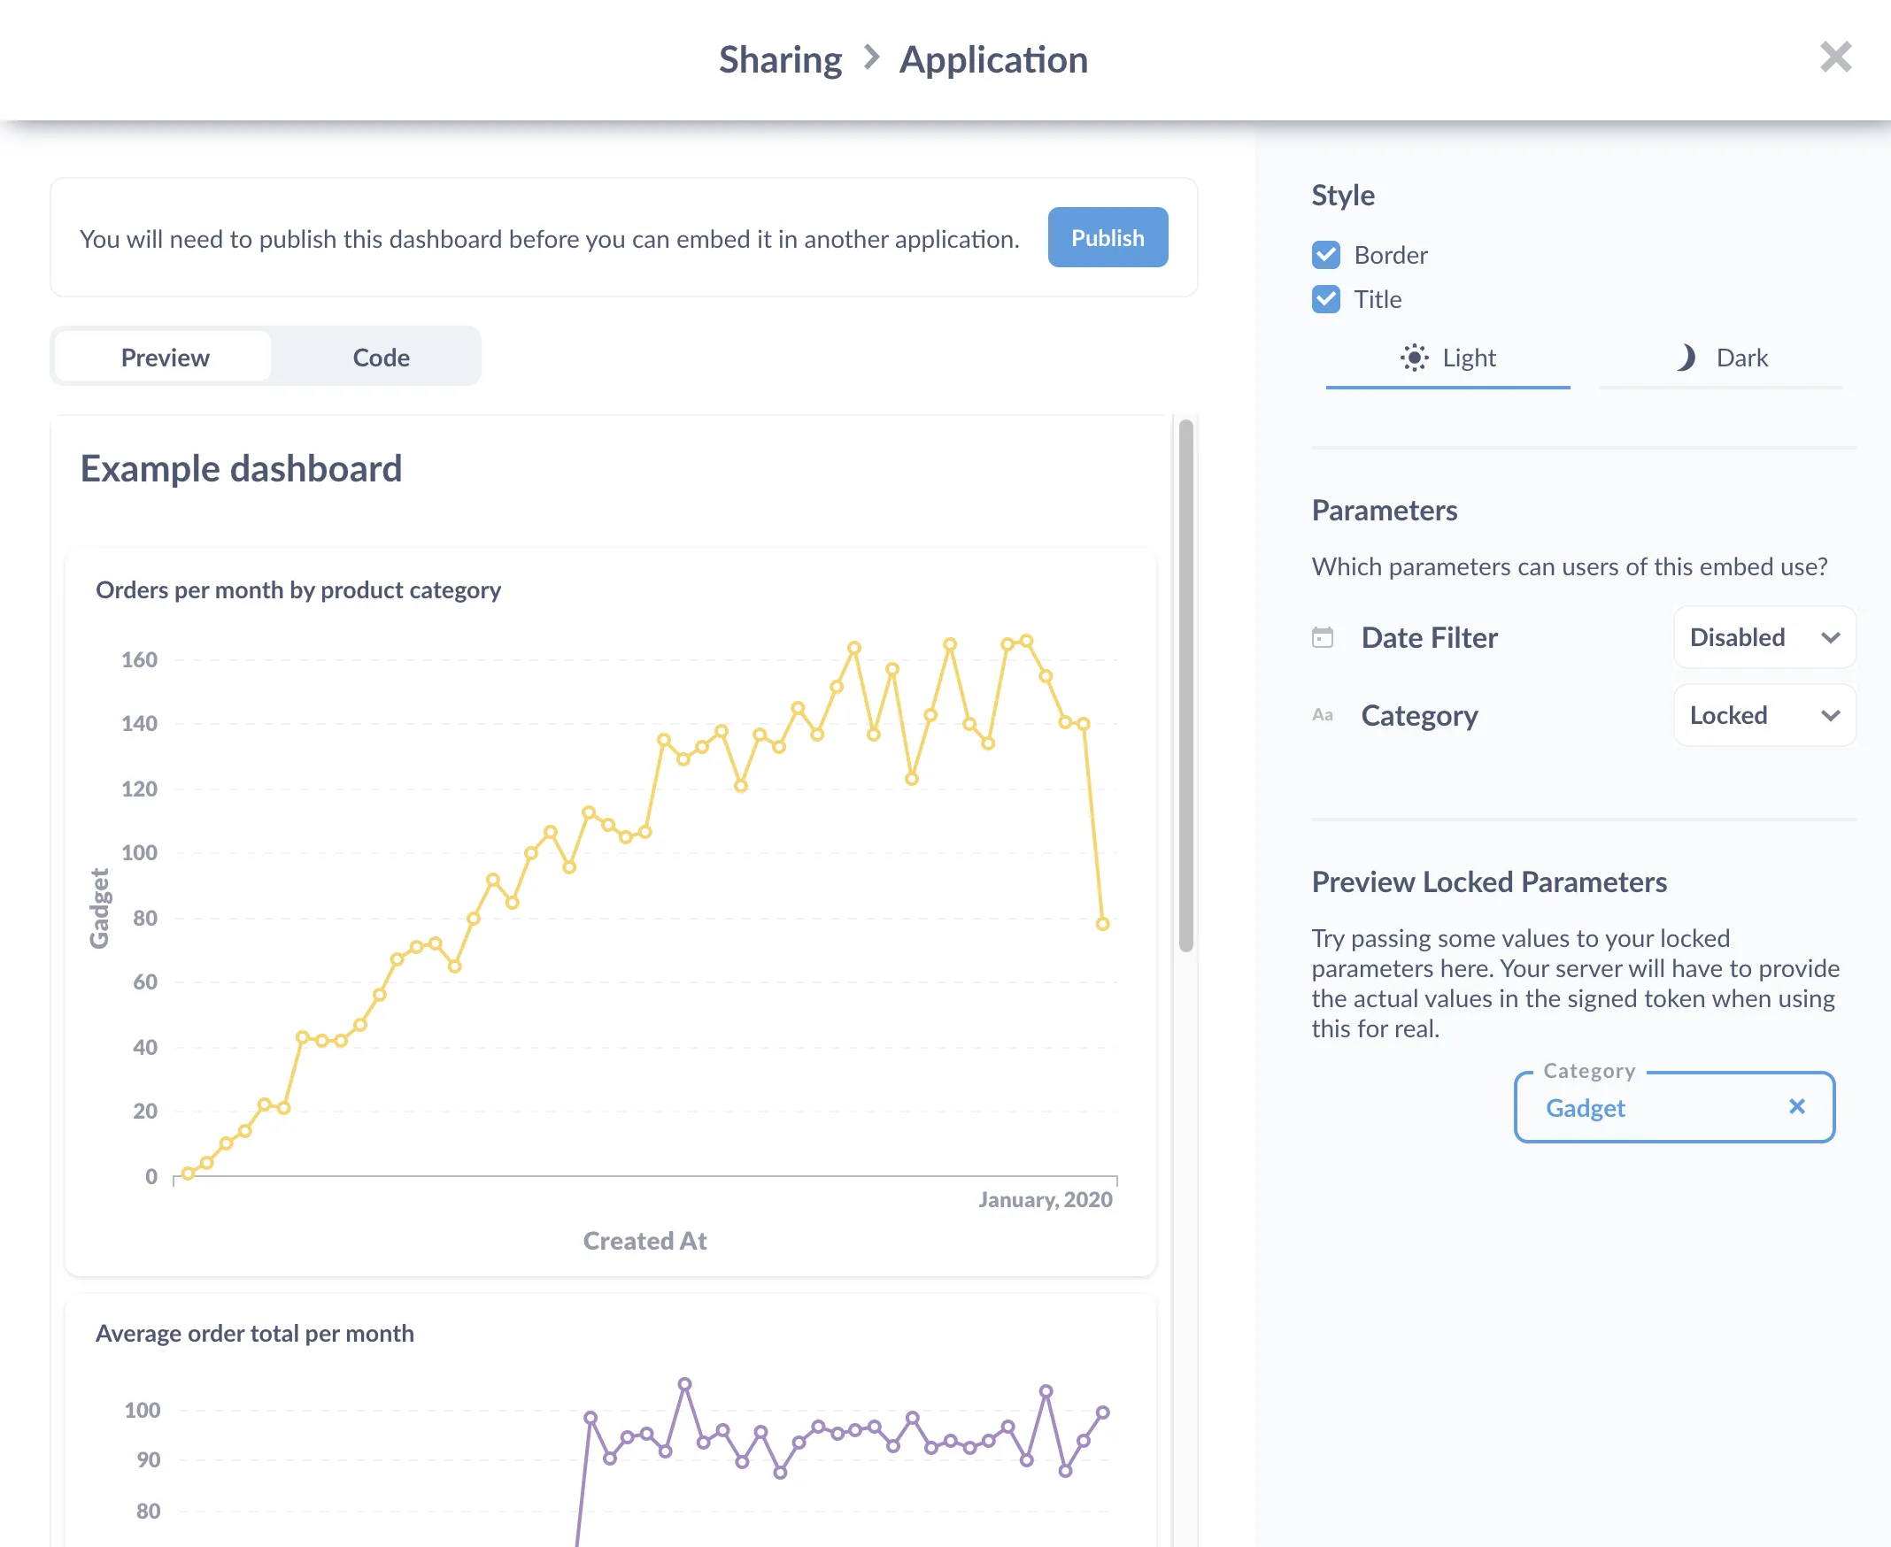Switch to the Code tab

(x=381, y=358)
